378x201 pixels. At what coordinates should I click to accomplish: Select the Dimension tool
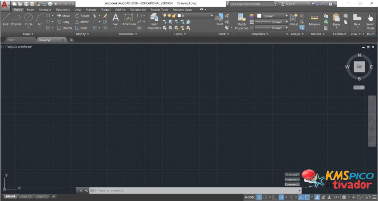click(128, 19)
